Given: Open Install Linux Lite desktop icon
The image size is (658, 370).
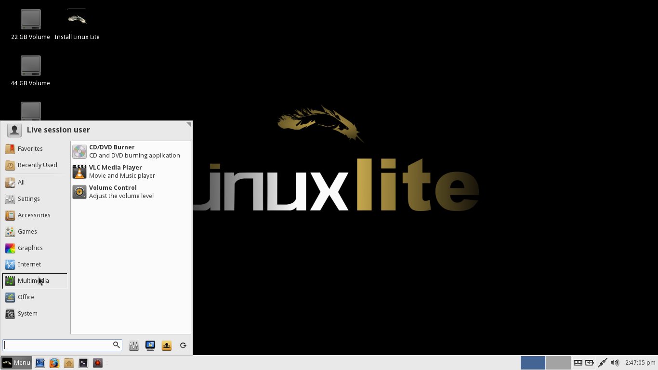Looking at the screenshot, I should [77, 25].
